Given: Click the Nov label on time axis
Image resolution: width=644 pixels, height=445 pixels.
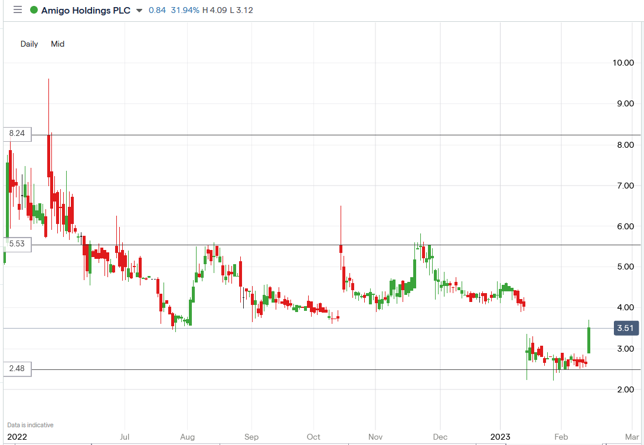Looking at the screenshot, I should [375, 437].
